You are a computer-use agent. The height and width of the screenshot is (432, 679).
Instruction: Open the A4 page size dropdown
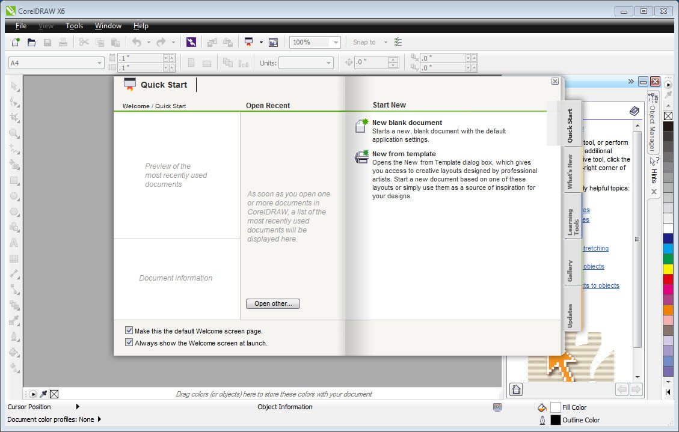tap(99, 63)
